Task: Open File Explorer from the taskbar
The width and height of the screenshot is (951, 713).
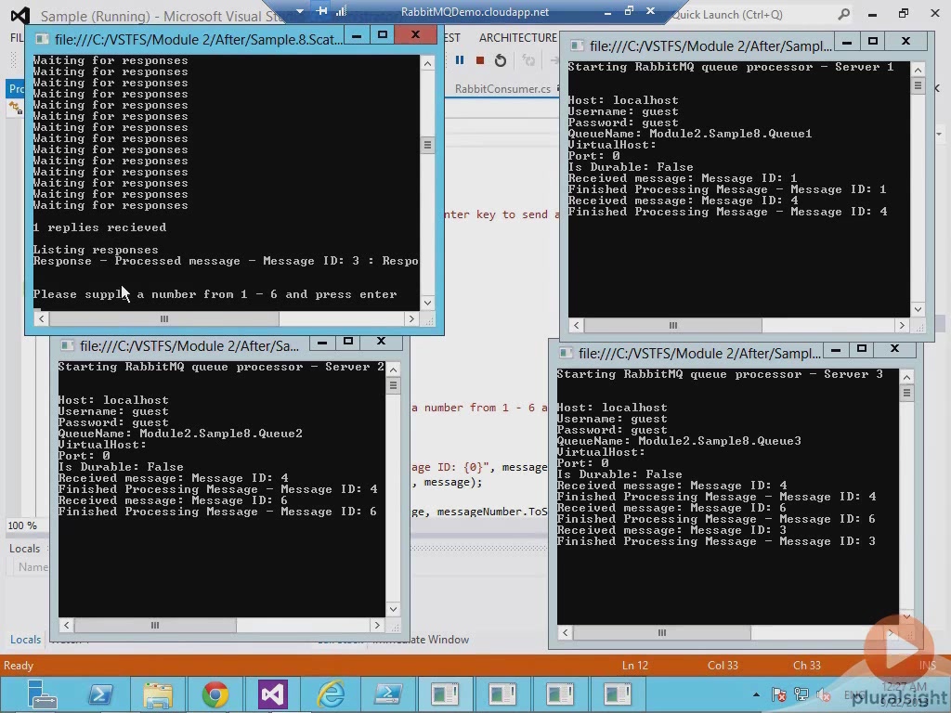Action: 158,694
